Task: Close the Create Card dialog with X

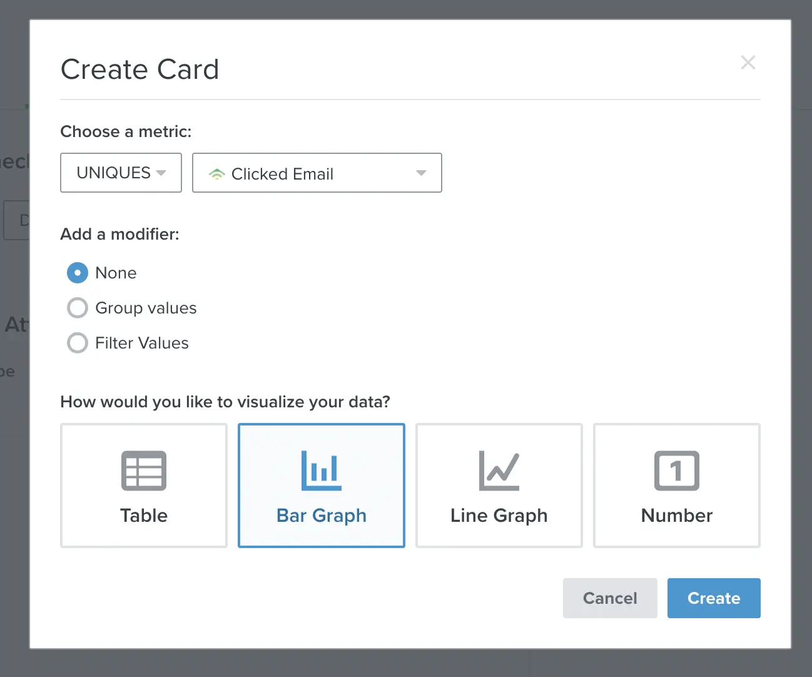Action: (x=748, y=62)
